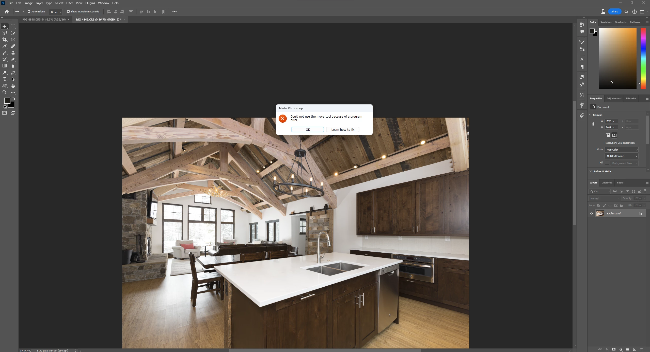This screenshot has width=650, height=352.
Task: Click the hue spectrum slider strip
Action: coord(643,58)
